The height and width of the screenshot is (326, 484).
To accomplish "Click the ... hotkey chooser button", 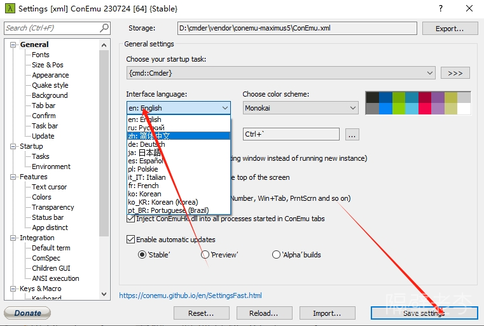I will click(x=352, y=135).
